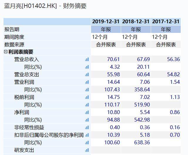Open chart icon for 营业利润 row
188x155 pixels.
87,82
